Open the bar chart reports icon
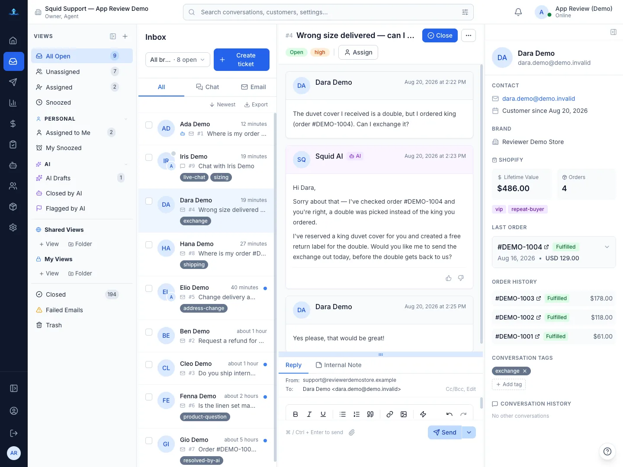The height and width of the screenshot is (467, 623). 13,103
